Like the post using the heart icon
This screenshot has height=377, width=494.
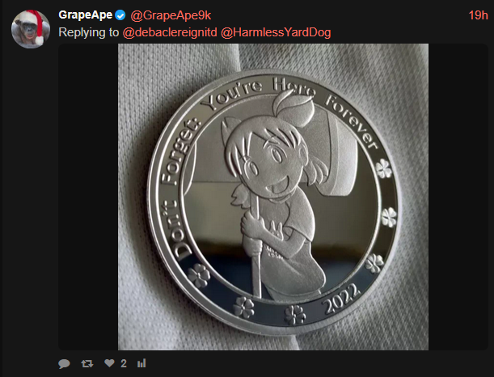tap(109, 363)
